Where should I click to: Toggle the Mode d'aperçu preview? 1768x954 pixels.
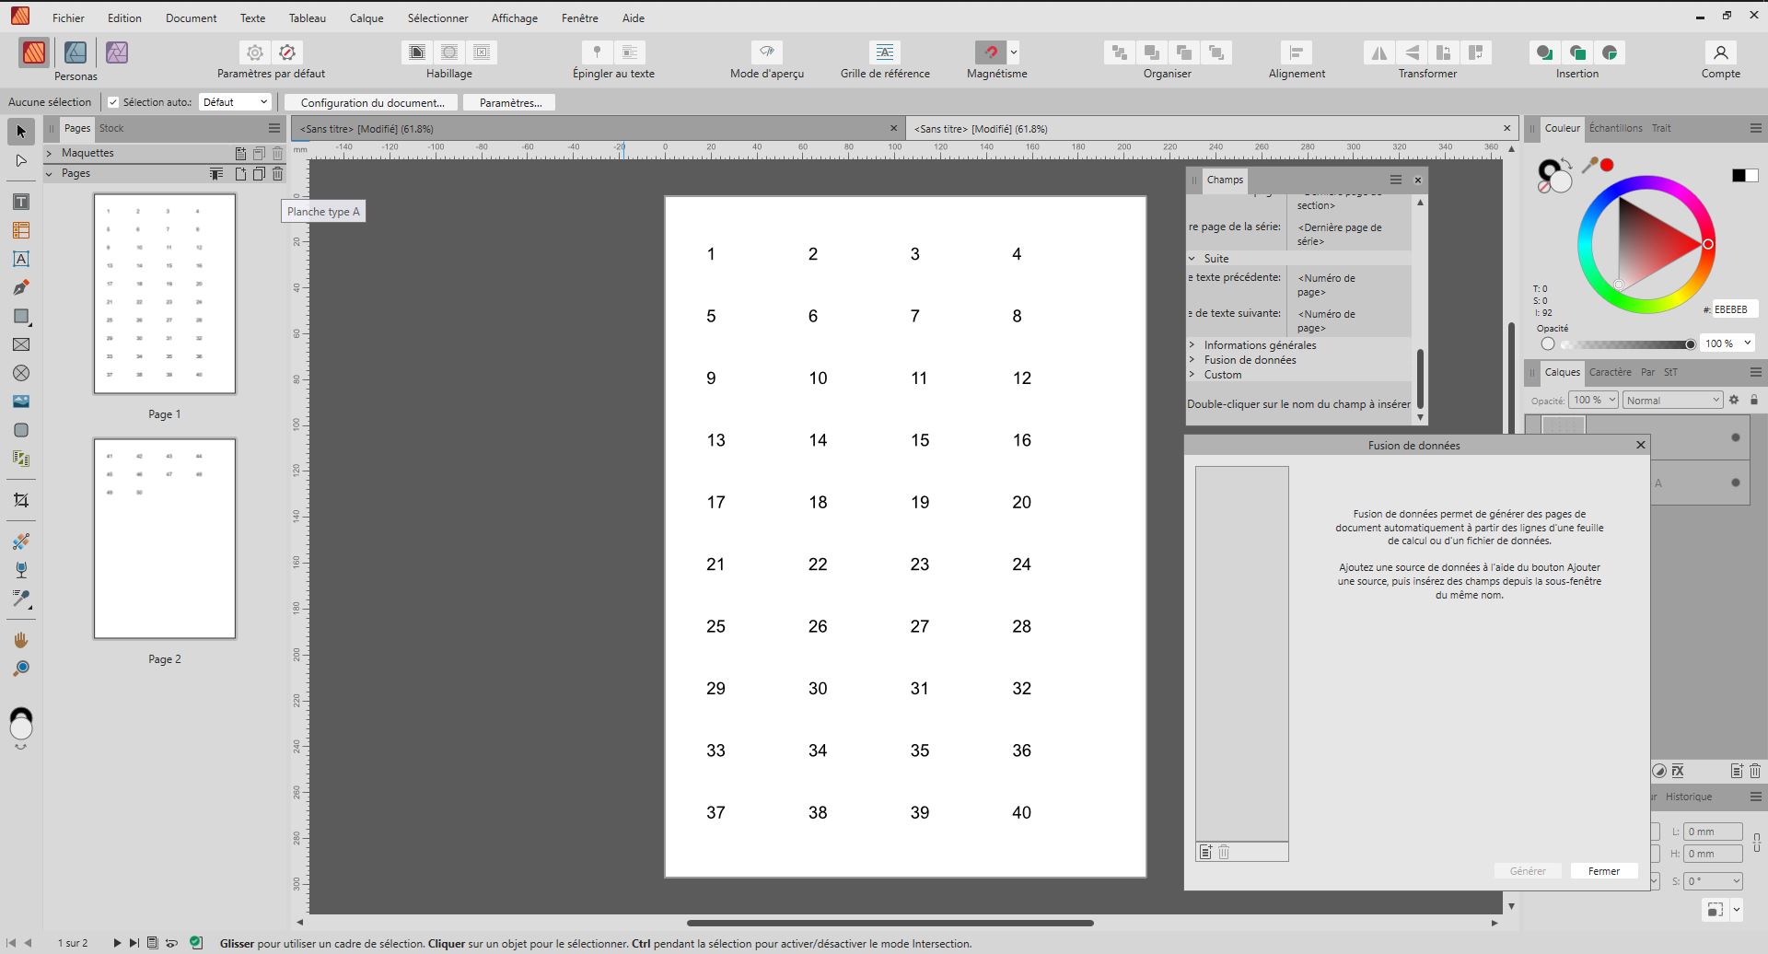(766, 52)
